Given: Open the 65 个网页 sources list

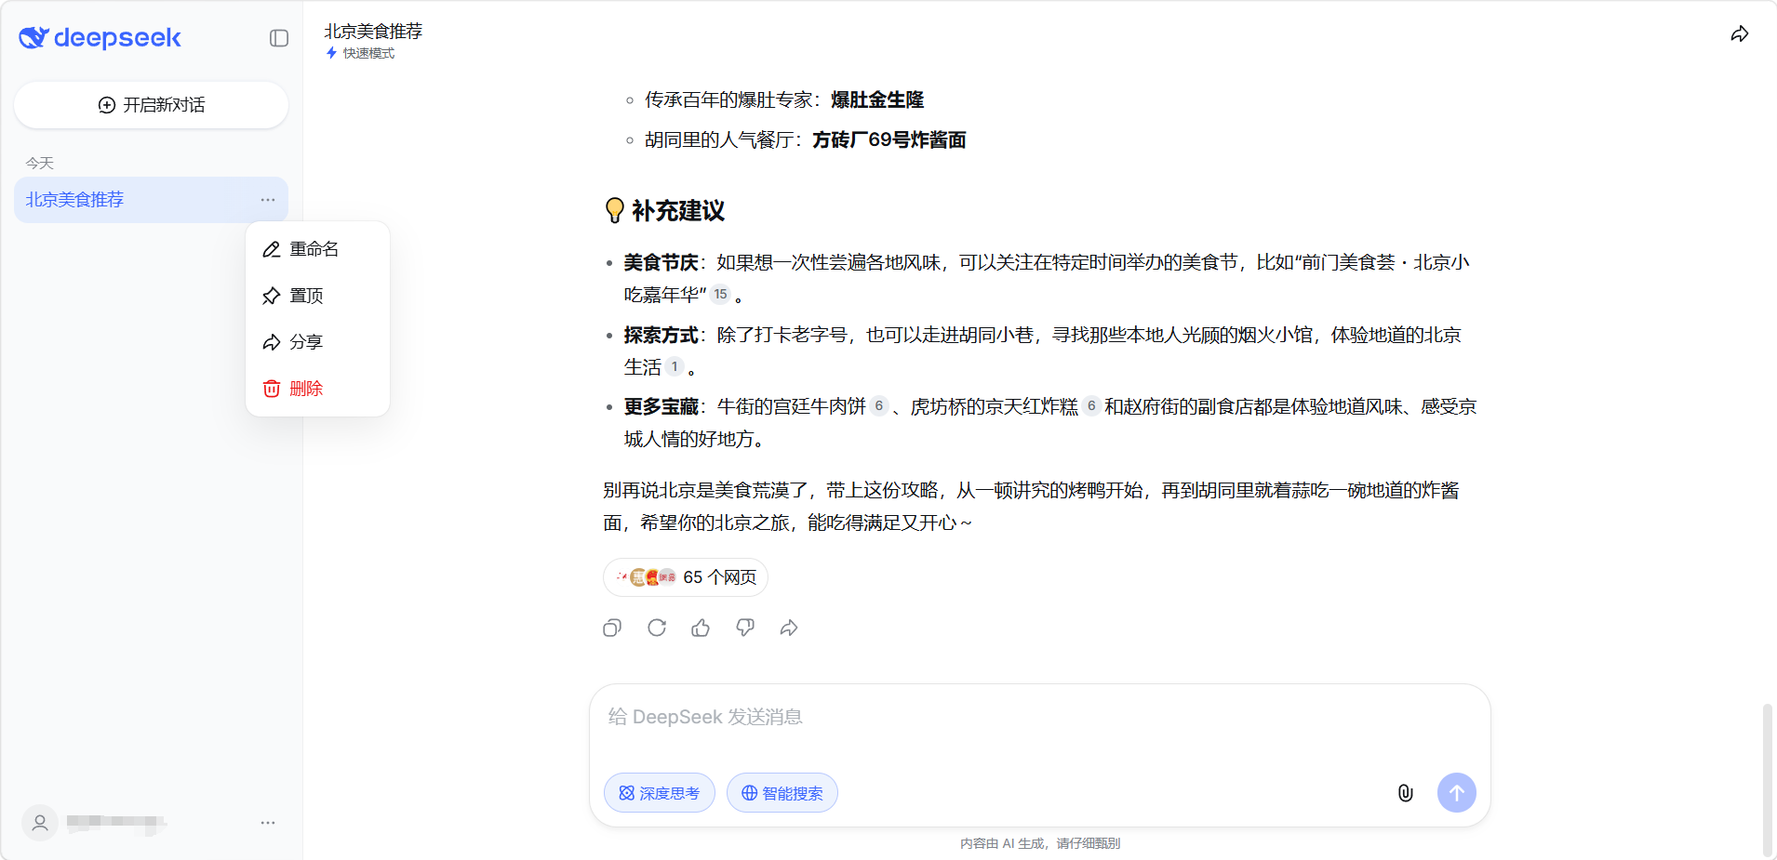Looking at the screenshot, I should (x=686, y=577).
